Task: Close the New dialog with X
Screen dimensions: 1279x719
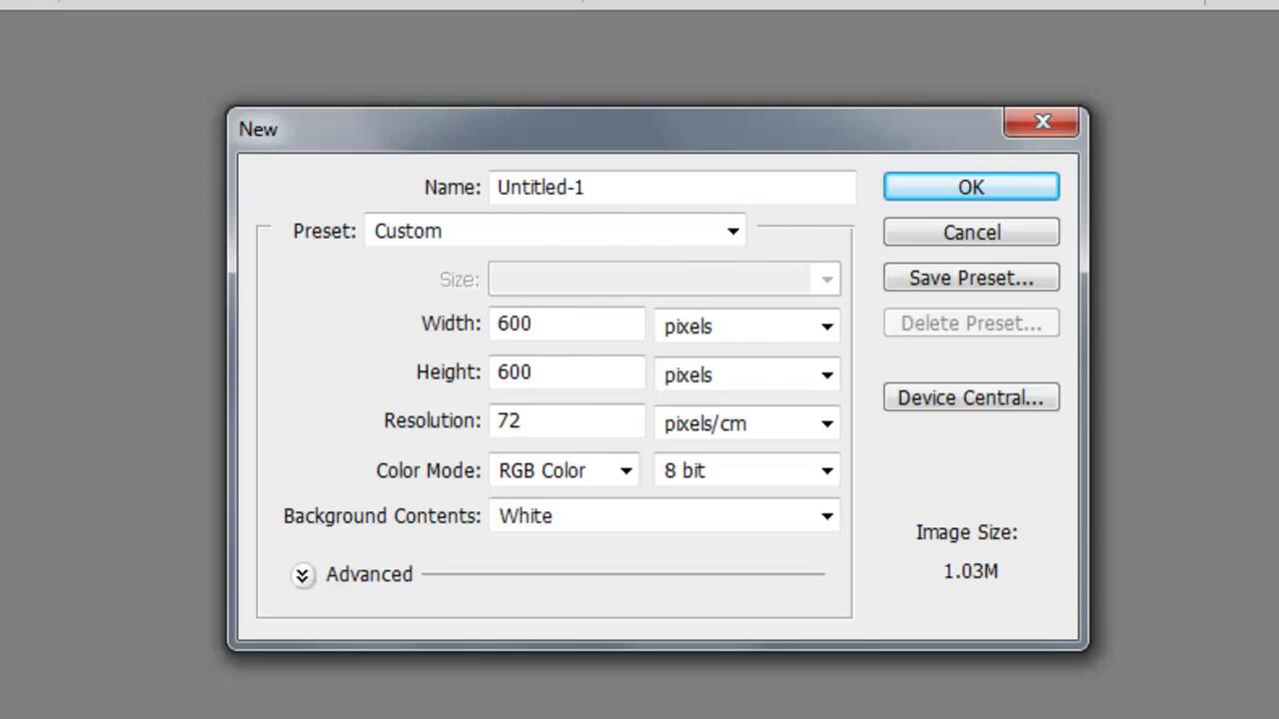Action: 1042,122
